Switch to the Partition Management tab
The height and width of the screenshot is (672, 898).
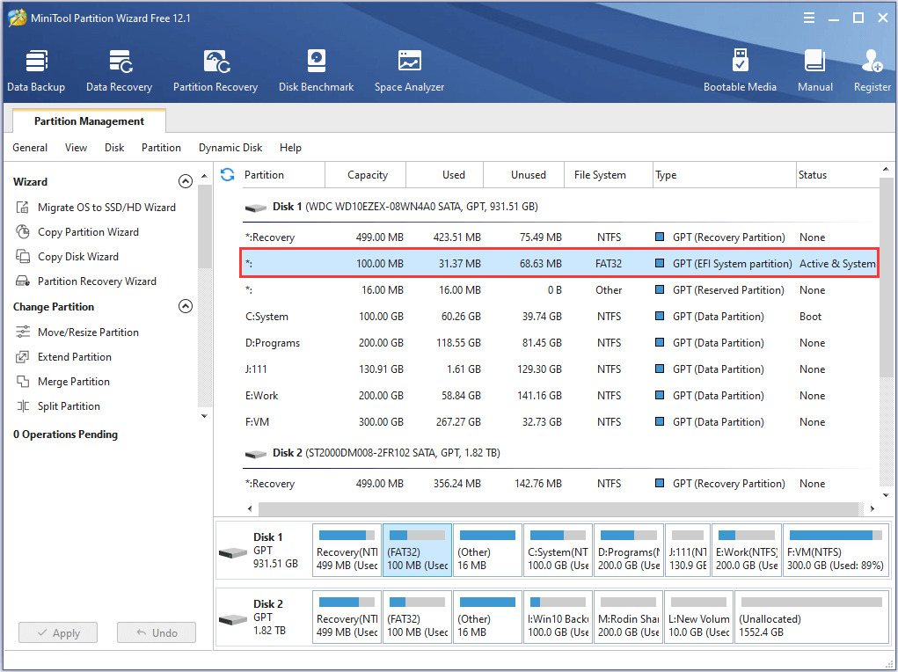89,121
